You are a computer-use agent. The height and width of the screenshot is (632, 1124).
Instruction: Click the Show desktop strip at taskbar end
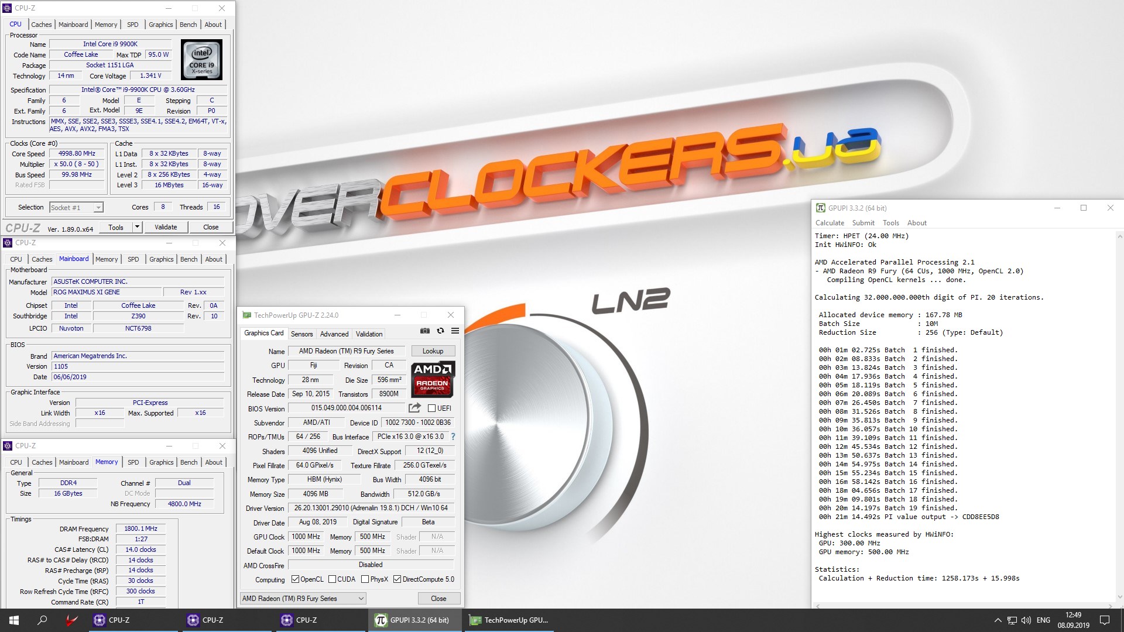[x=1122, y=620]
